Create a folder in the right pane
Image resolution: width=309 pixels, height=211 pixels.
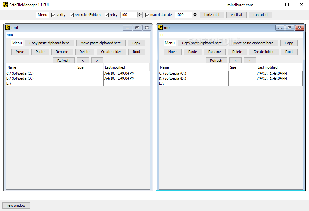point(264,51)
